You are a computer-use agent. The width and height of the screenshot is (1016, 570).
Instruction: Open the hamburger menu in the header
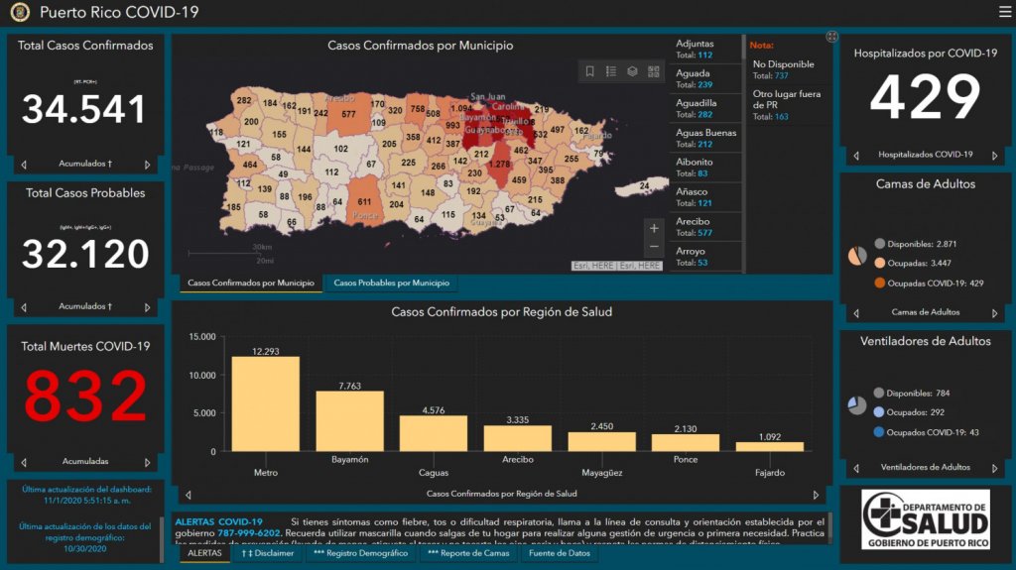(1004, 12)
